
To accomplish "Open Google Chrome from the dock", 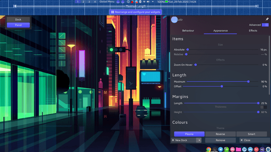I will coord(209,149).
